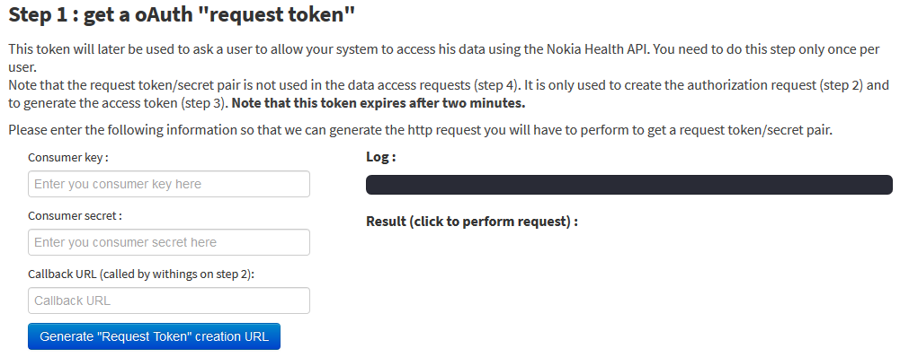Viewport: 900px width, 357px height.
Task: Click the Callback URL field label
Action: 141,274
